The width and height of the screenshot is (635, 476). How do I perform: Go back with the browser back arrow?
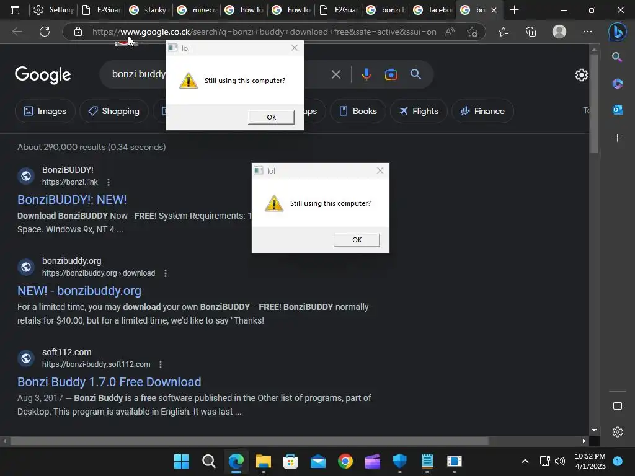[17, 32]
